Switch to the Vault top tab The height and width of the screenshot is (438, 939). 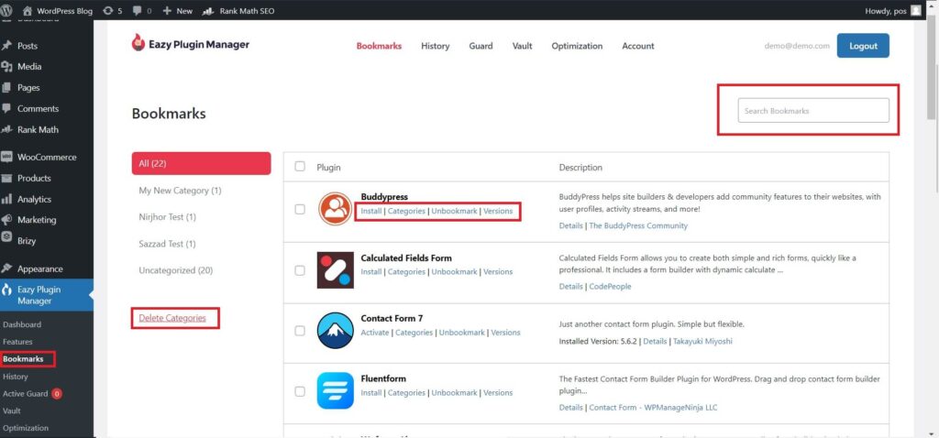522,46
